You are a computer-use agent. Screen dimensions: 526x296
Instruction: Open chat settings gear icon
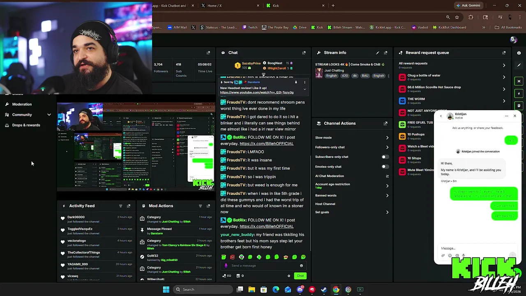point(289,276)
